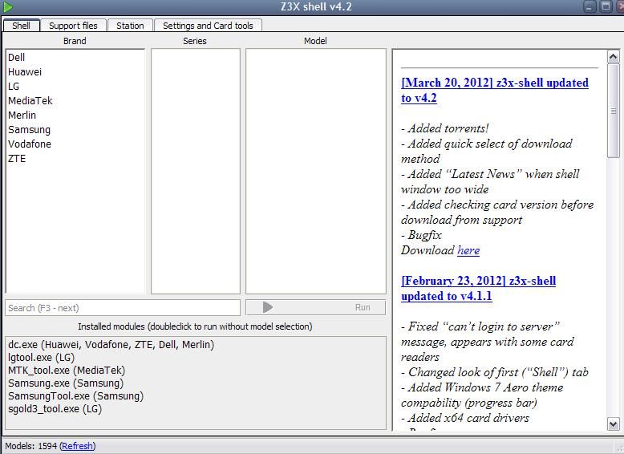Click the Download here link
This screenshot has width=624, height=454.
click(468, 250)
